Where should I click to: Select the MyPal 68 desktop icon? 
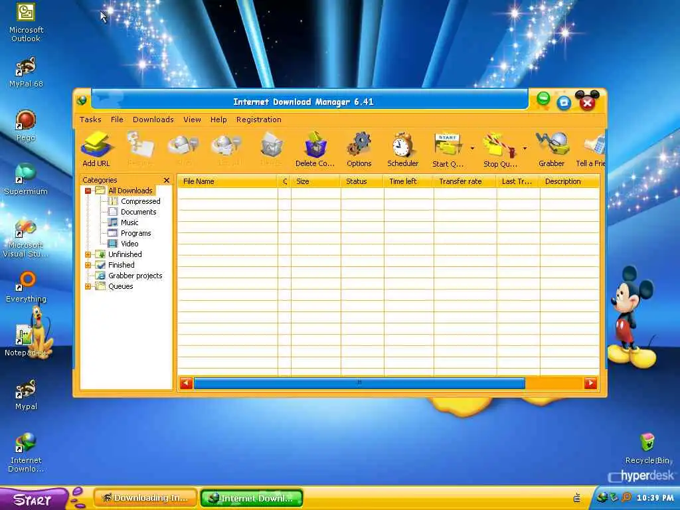pyautogui.click(x=26, y=72)
